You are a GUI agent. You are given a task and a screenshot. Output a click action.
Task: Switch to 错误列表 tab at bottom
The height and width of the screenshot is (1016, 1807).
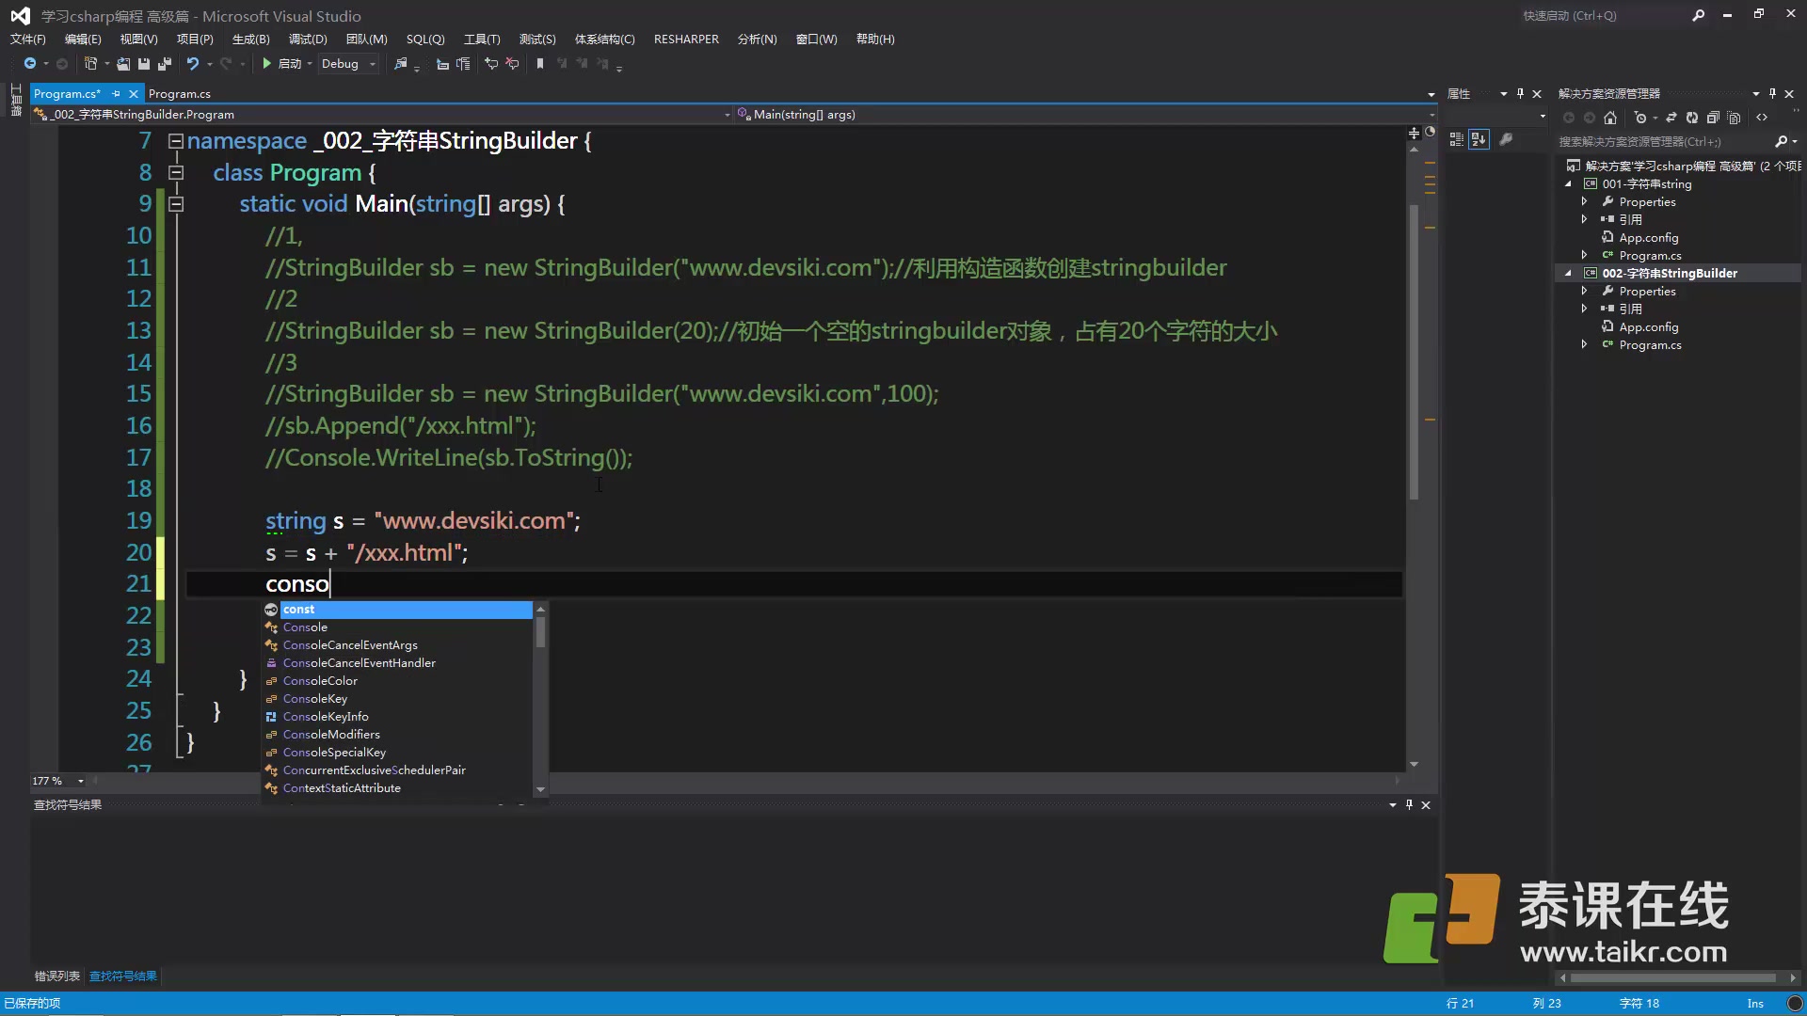pyautogui.click(x=56, y=976)
